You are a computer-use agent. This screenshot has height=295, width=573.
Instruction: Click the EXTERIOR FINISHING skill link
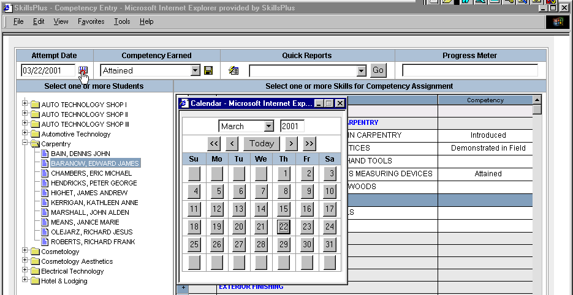click(x=251, y=287)
